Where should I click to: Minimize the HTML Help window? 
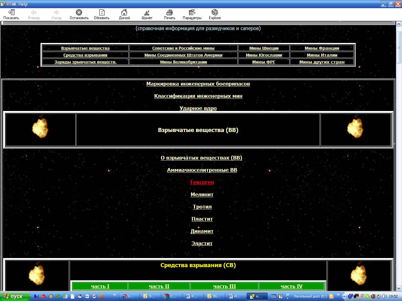click(383, 4)
